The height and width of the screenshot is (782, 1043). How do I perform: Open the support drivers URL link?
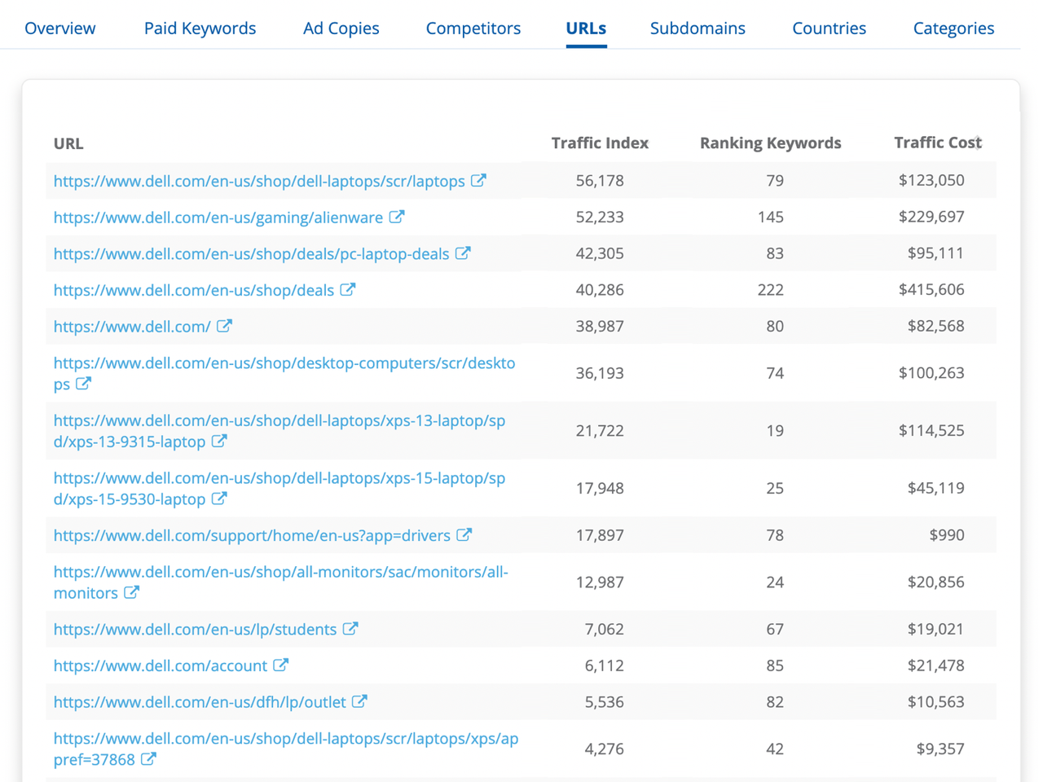click(252, 535)
